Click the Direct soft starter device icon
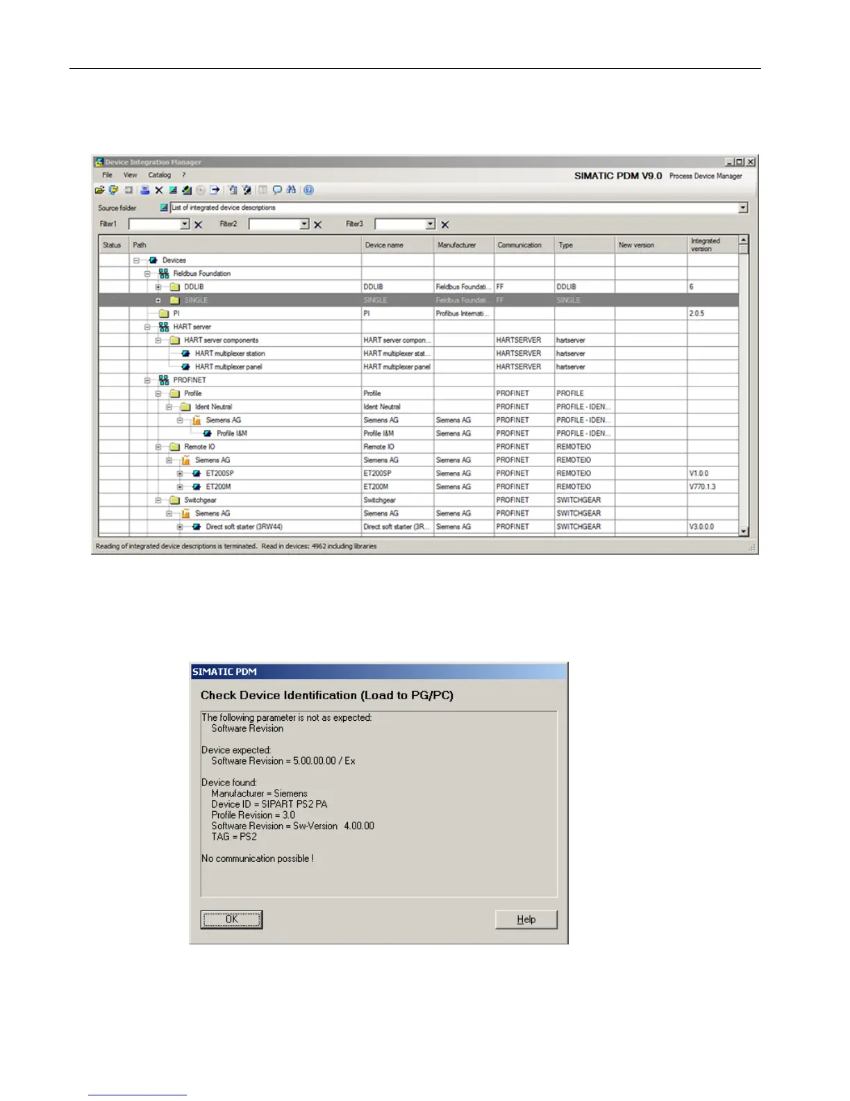Screen dimensions: 850x1101 (x=197, y=527)
